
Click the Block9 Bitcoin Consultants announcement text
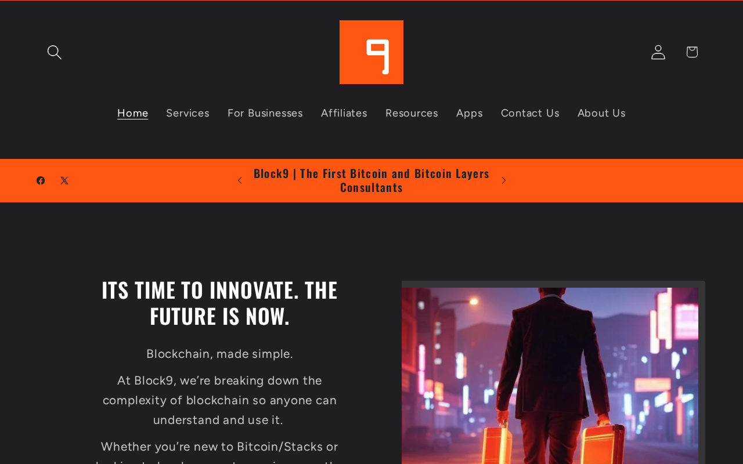371,180
